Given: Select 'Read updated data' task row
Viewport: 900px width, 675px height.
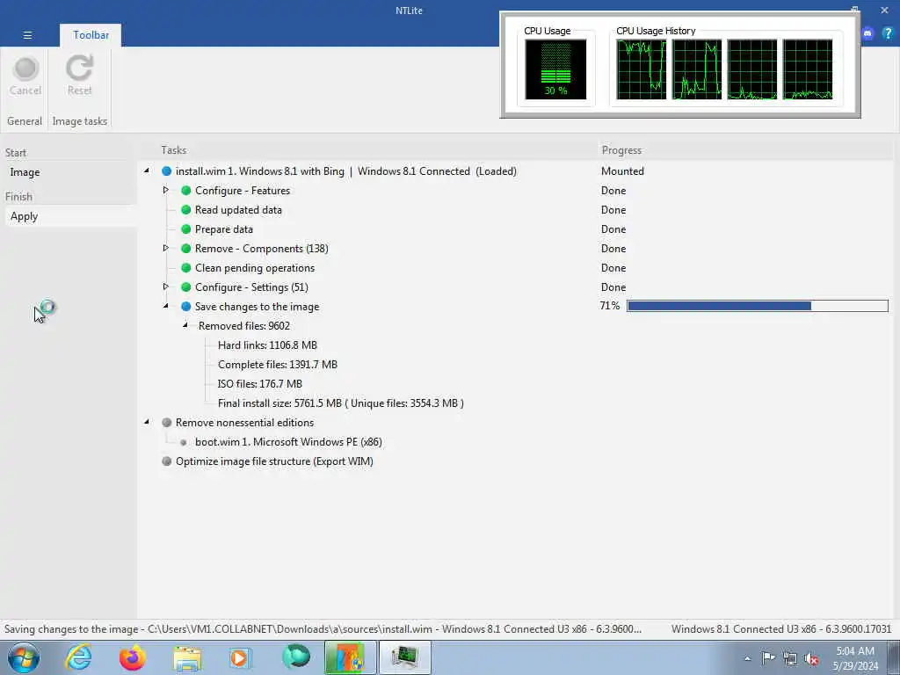Looking at the screenshot, I should coord(238,210).
